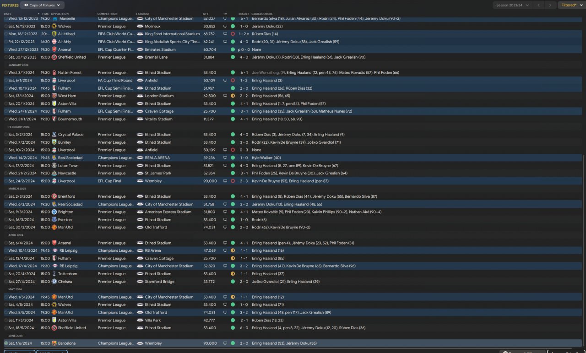Tick the selector for Sat 27/4/2024 fixture
Screen dimensions: 586x353
(x=6, y=282)
